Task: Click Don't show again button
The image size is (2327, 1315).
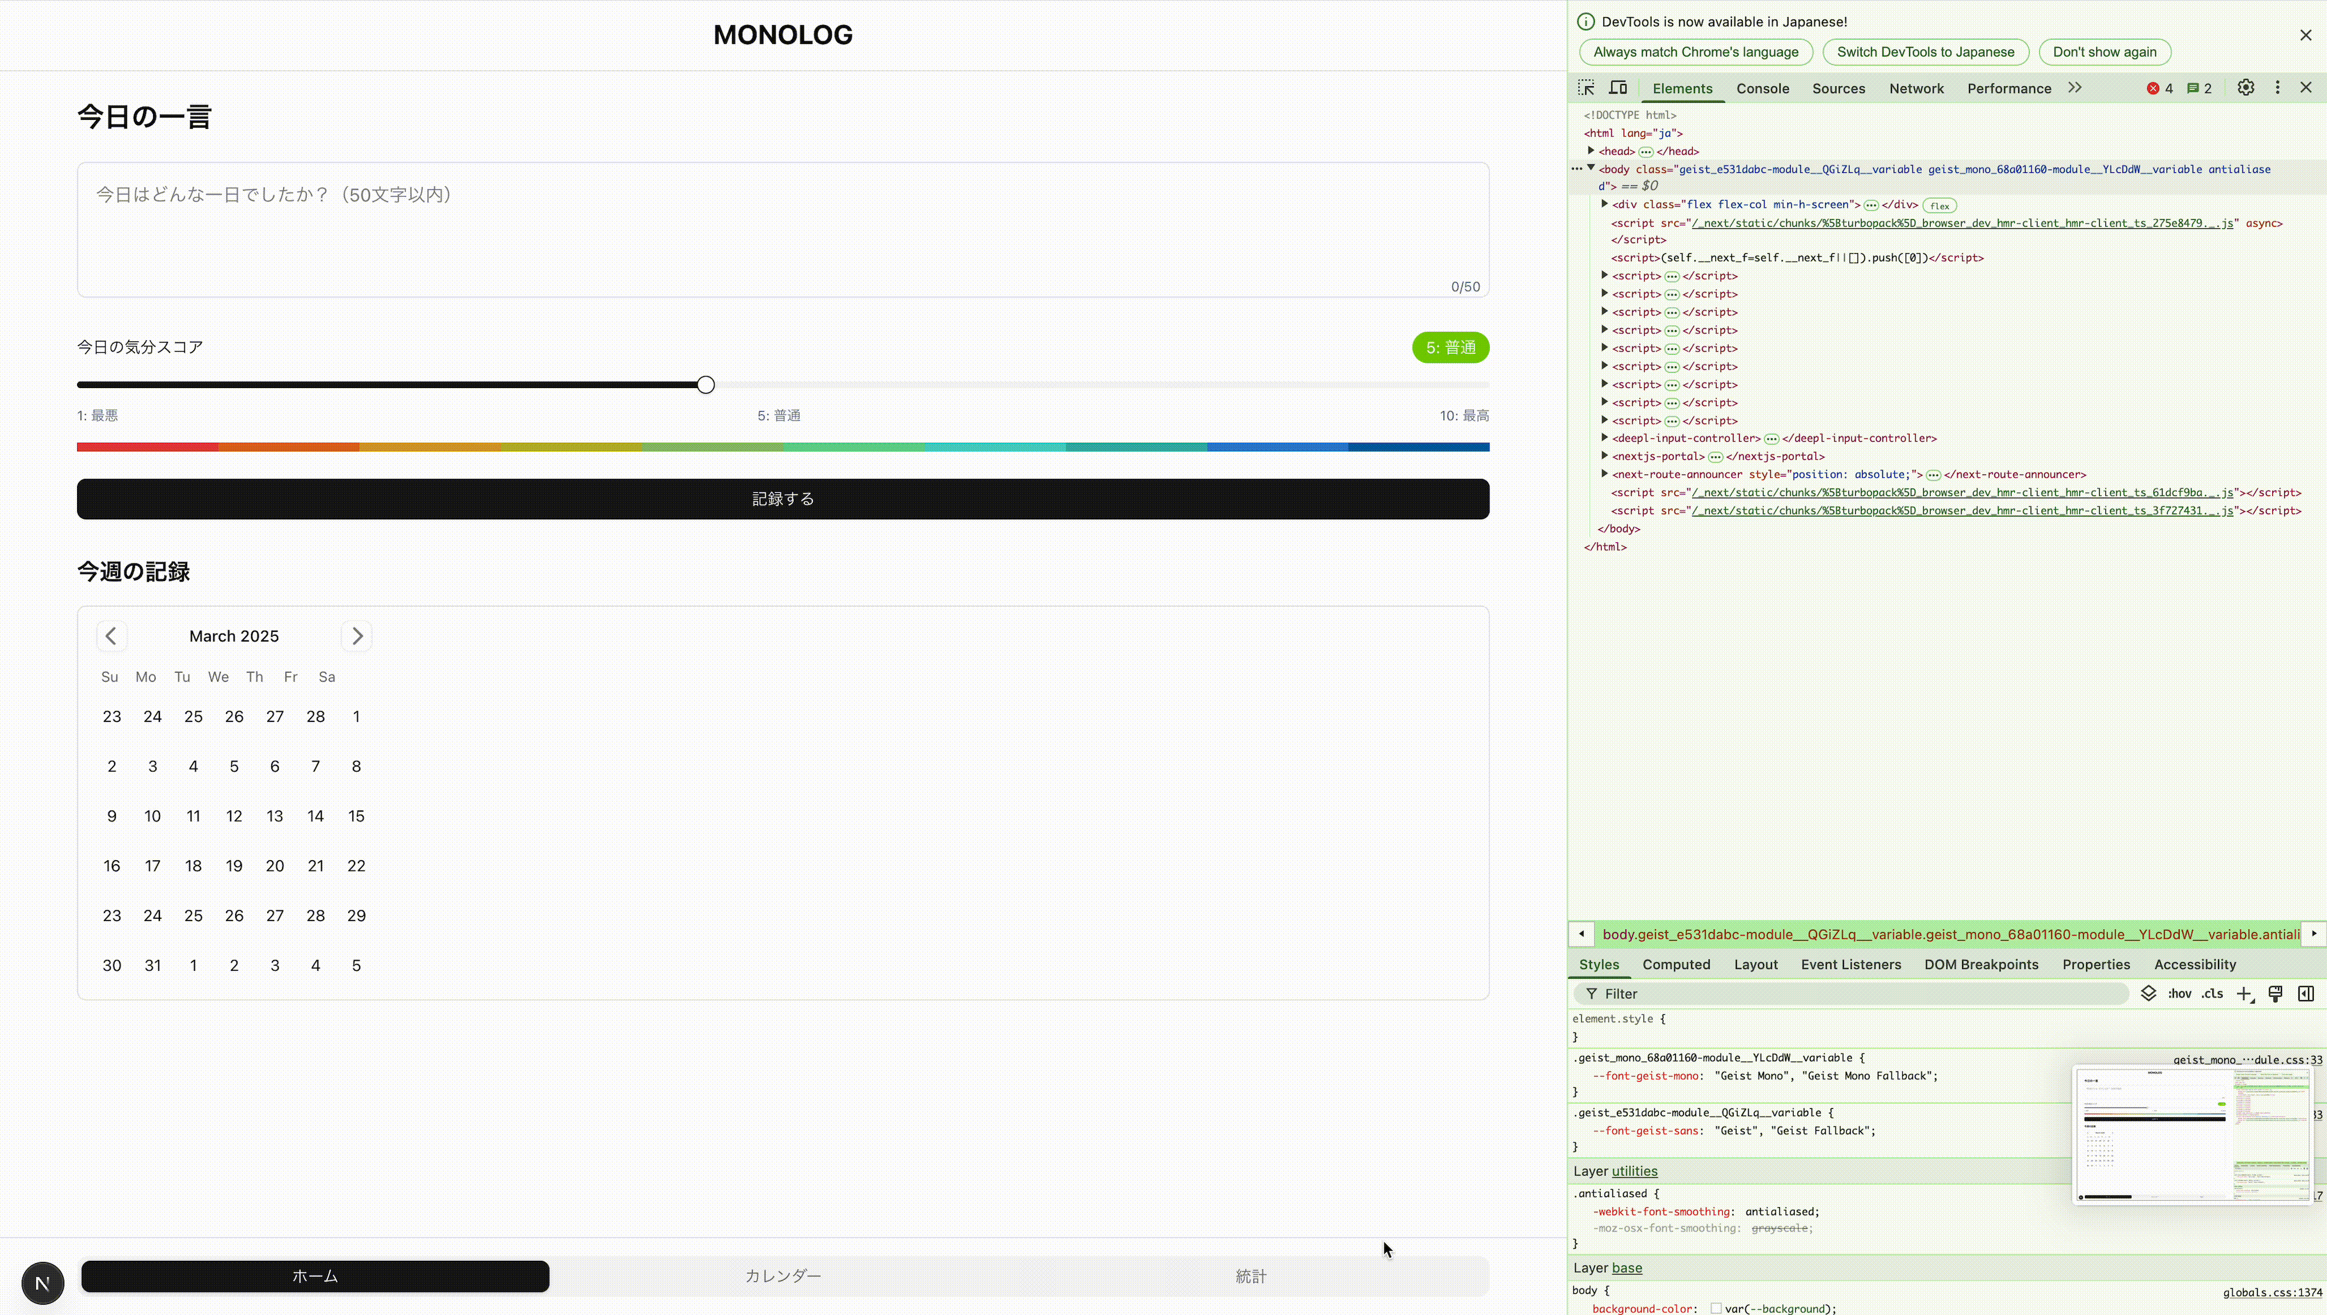Action: [2104, 53]
